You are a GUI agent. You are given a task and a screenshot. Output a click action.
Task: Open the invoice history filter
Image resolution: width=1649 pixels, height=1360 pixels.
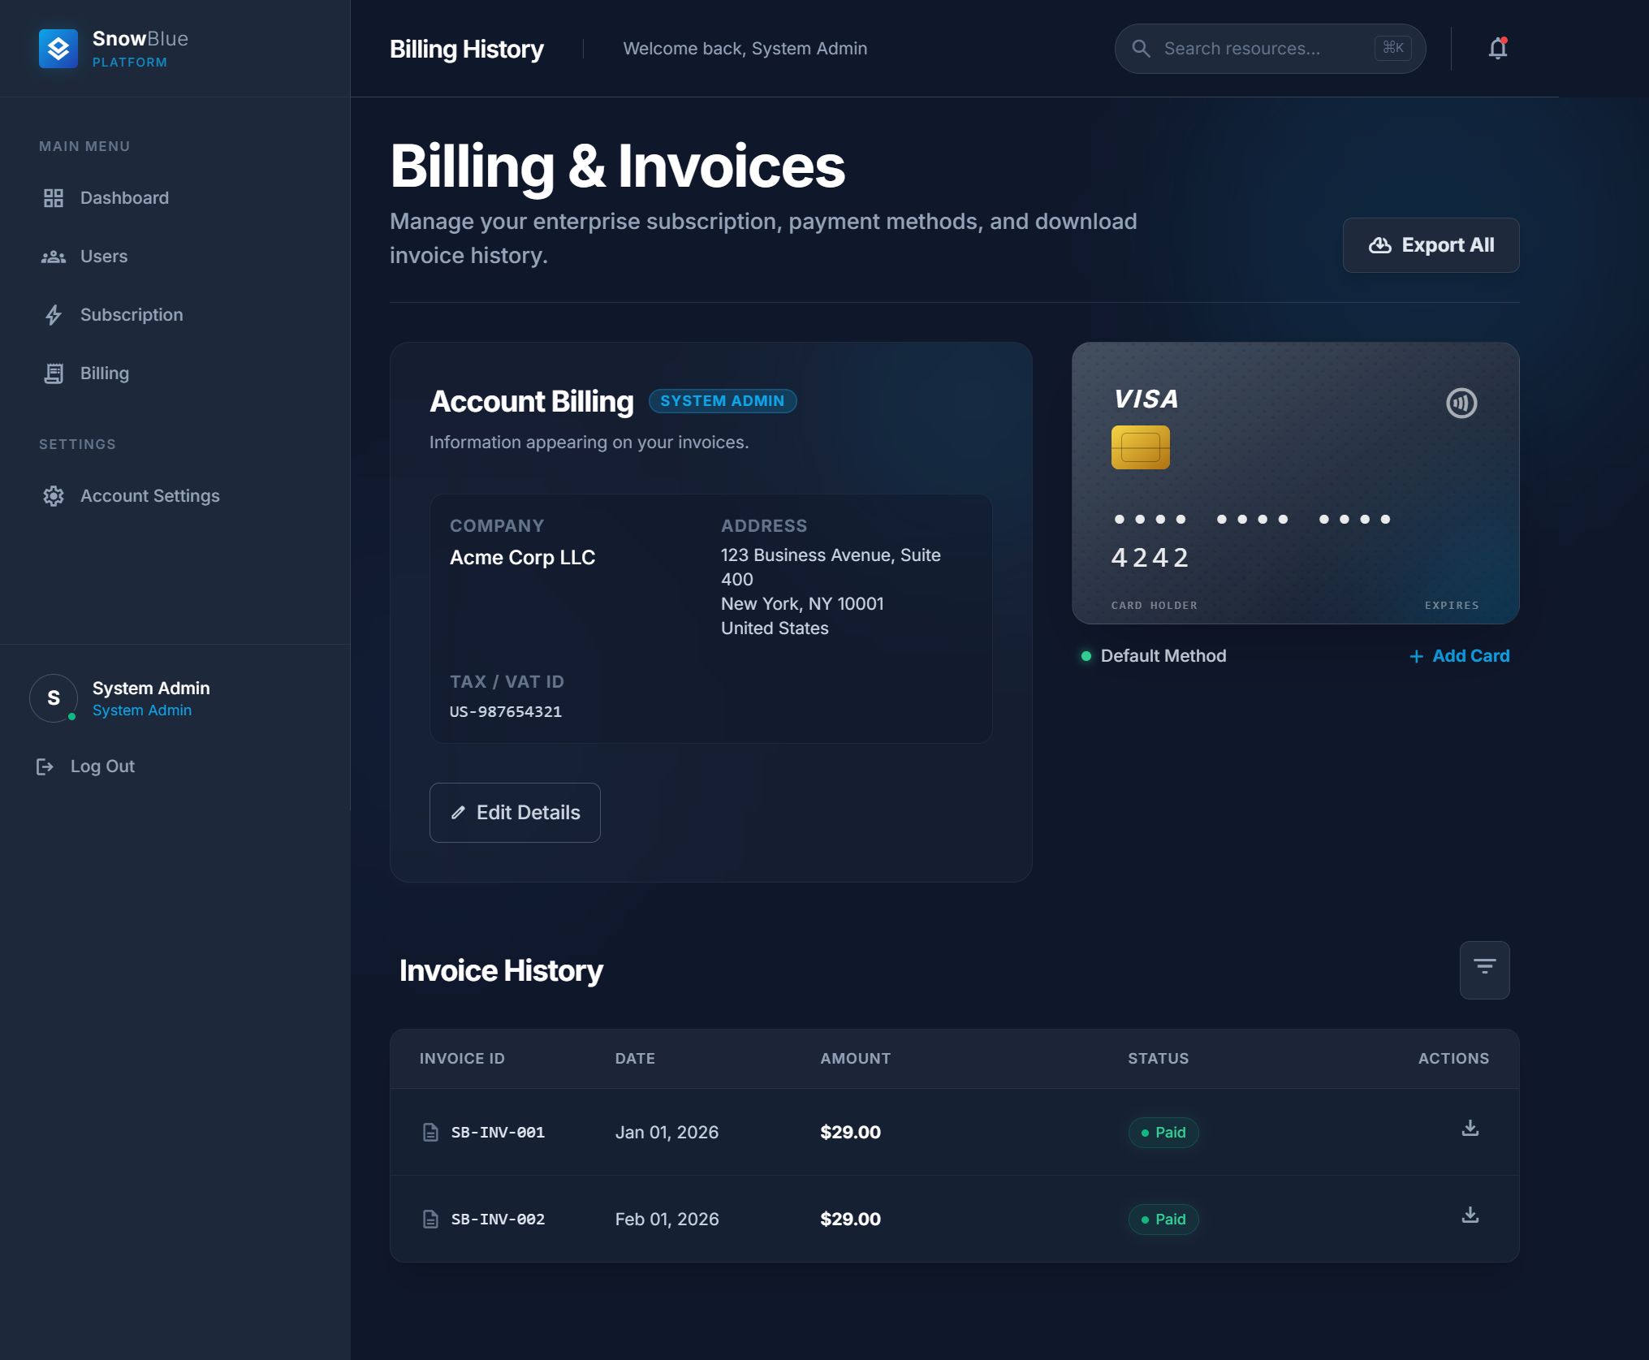pyautogui.click(x=1484, y=969)
